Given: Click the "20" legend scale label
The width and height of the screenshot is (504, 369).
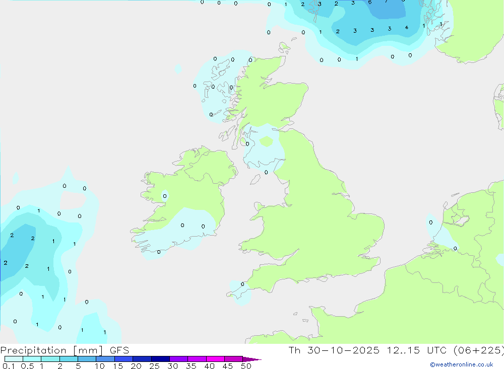Looking at the screenshot, I should [136, 366].
